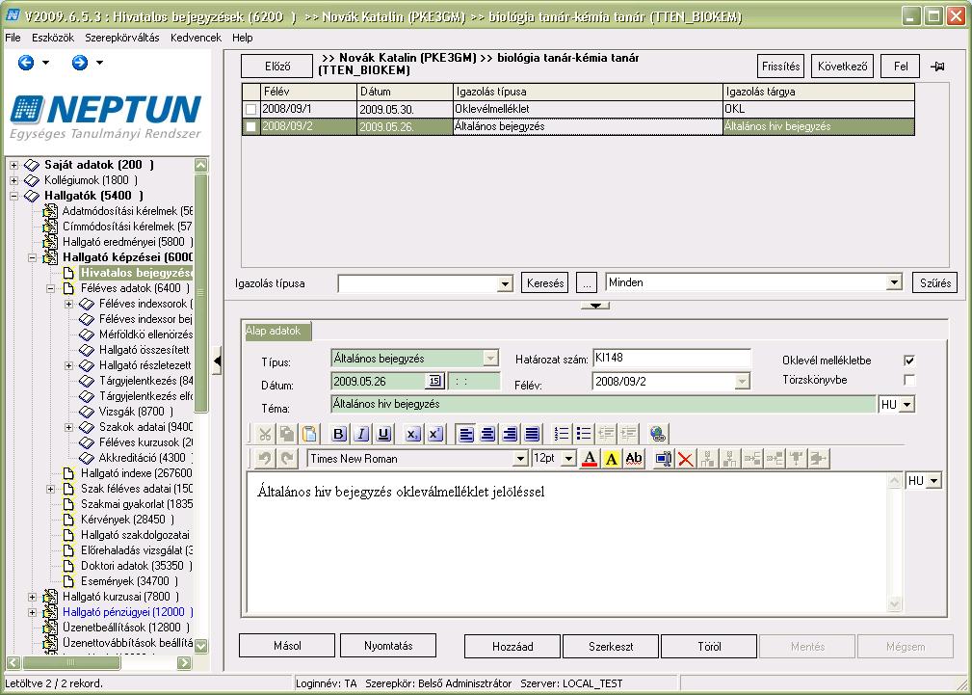Toggle bold formatting

[339, 434]
